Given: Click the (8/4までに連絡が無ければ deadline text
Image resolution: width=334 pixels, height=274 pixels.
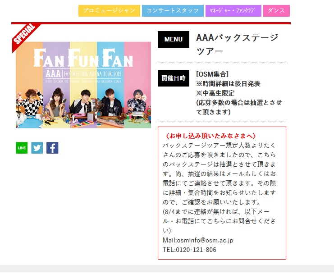Looking at the screenshot, I should coord(203,212).
